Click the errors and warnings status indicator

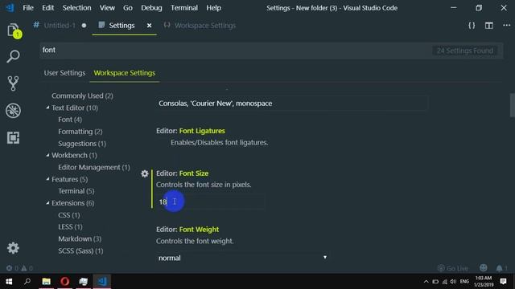click(x=19, y=268)
